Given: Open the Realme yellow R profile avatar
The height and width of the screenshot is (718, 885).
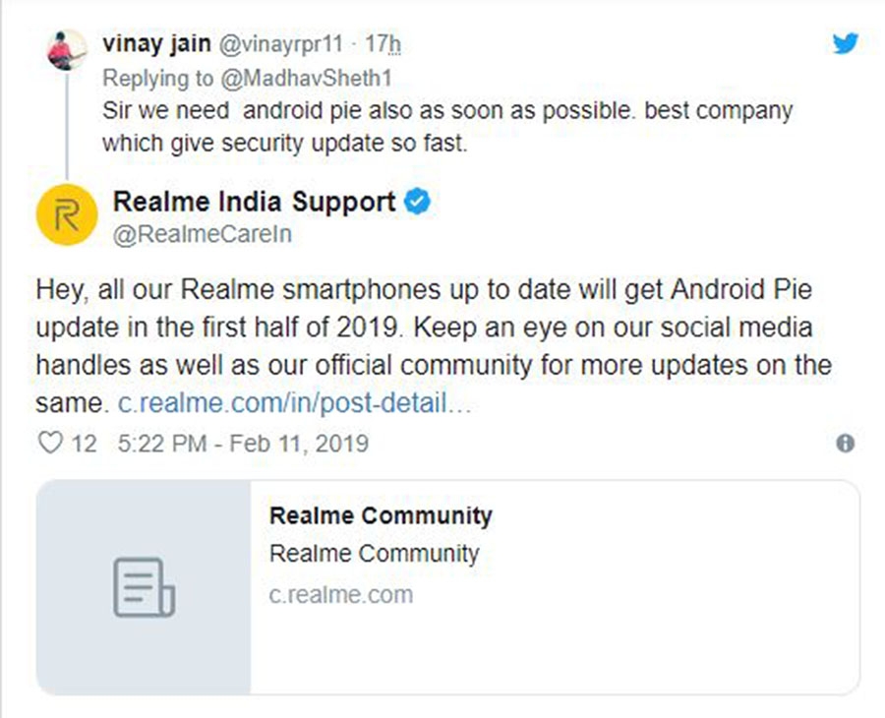Looking at the screenshot, I should point(67,214).
